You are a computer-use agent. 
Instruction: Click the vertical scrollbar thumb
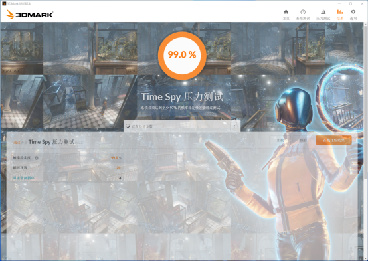click(x=365, y=102)
